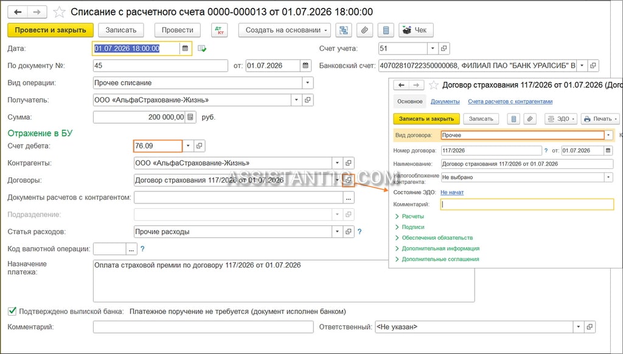The height and width of the screenshot is (354, 623).
Task: Open the calendar for the 'от' date 01.07.2026
Action: pyautogui.click(x=305, y=66)
